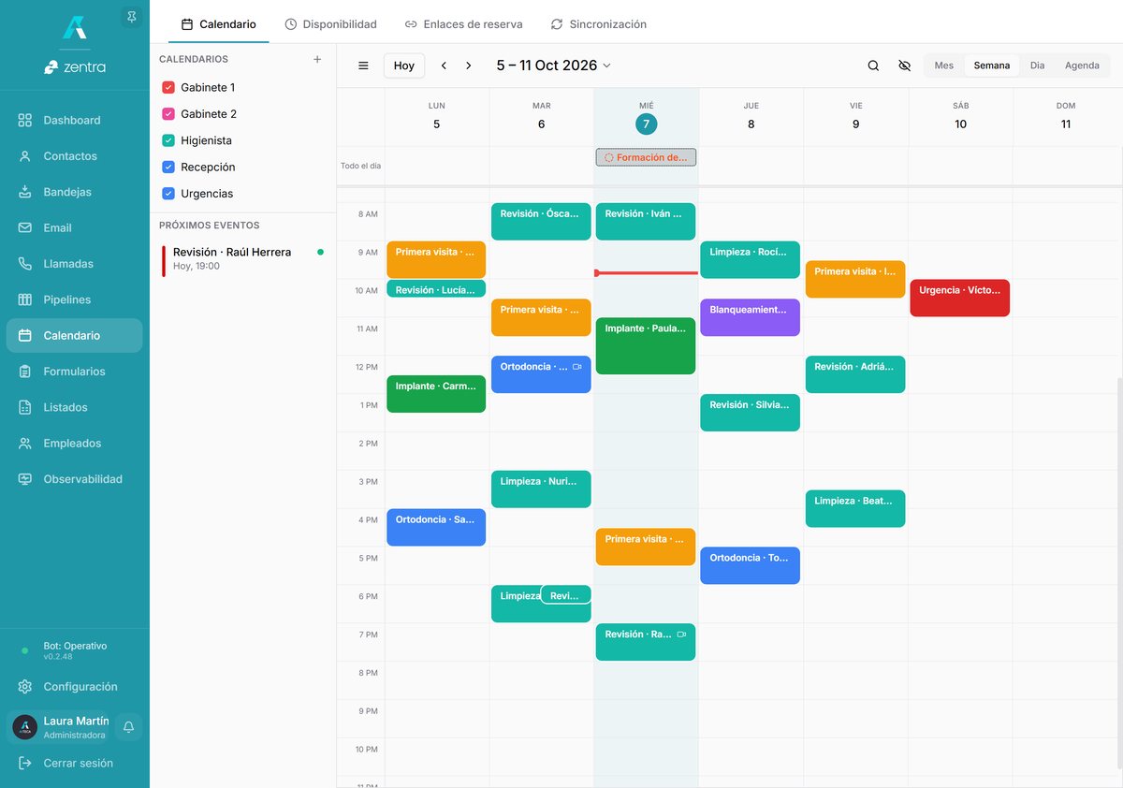
Task: Click video icon on Revisión 7 PM event
Action: click(682, 635)
